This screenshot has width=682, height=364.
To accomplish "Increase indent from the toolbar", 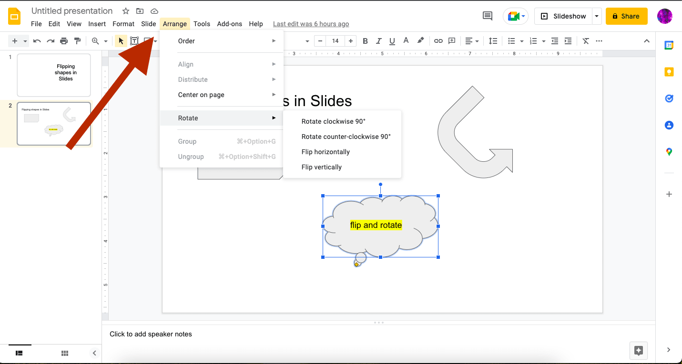I will (568, 41).
